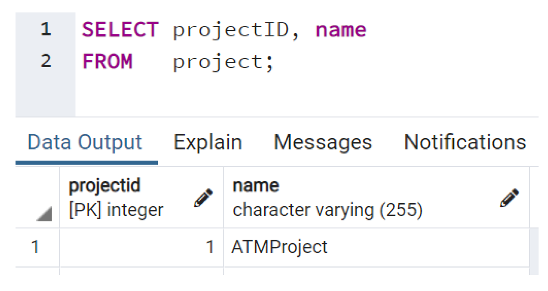
Task: Click the edit pencil icon in projectid column
Action: (x=203, y=198)
